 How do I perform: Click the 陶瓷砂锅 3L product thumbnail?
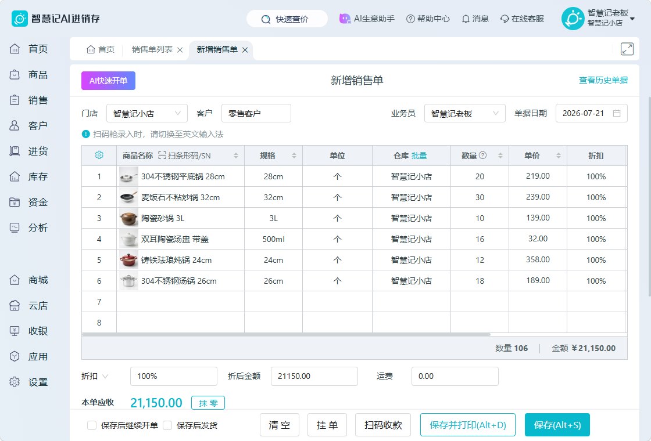[x=128, y=218]
